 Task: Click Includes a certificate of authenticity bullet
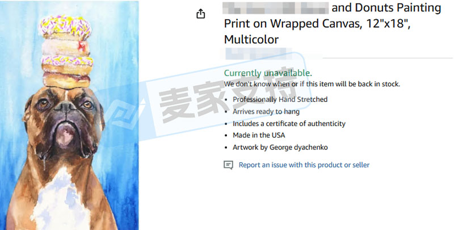(289, 124)
